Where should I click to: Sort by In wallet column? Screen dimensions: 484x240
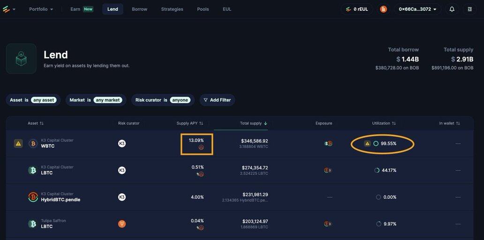coord(449,123)
